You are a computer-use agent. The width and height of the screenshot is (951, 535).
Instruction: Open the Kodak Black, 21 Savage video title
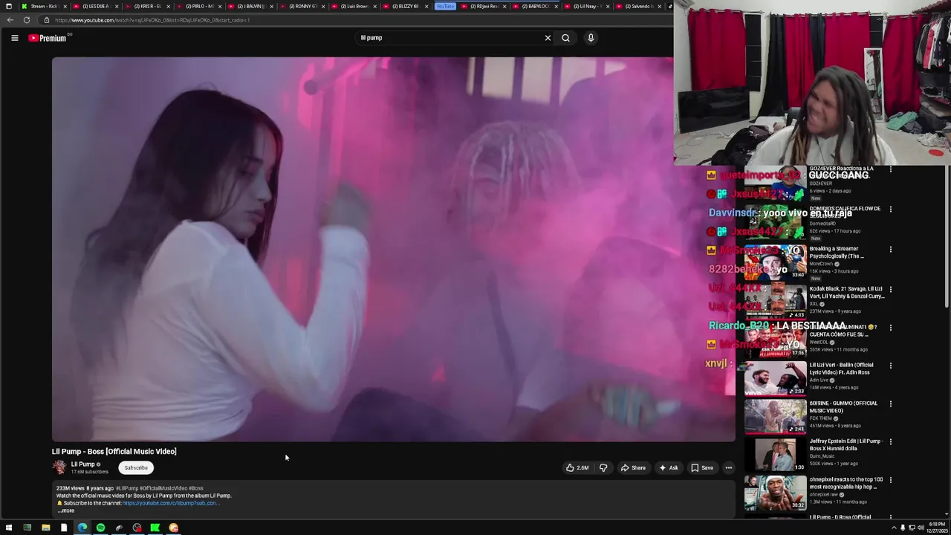(x=847, y=292)
